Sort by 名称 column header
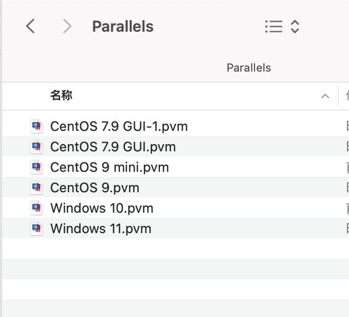349x317 pixels. click(61, 95)
